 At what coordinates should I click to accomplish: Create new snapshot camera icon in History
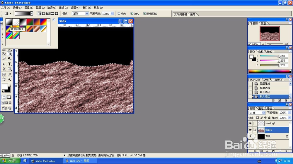[280, 100]
